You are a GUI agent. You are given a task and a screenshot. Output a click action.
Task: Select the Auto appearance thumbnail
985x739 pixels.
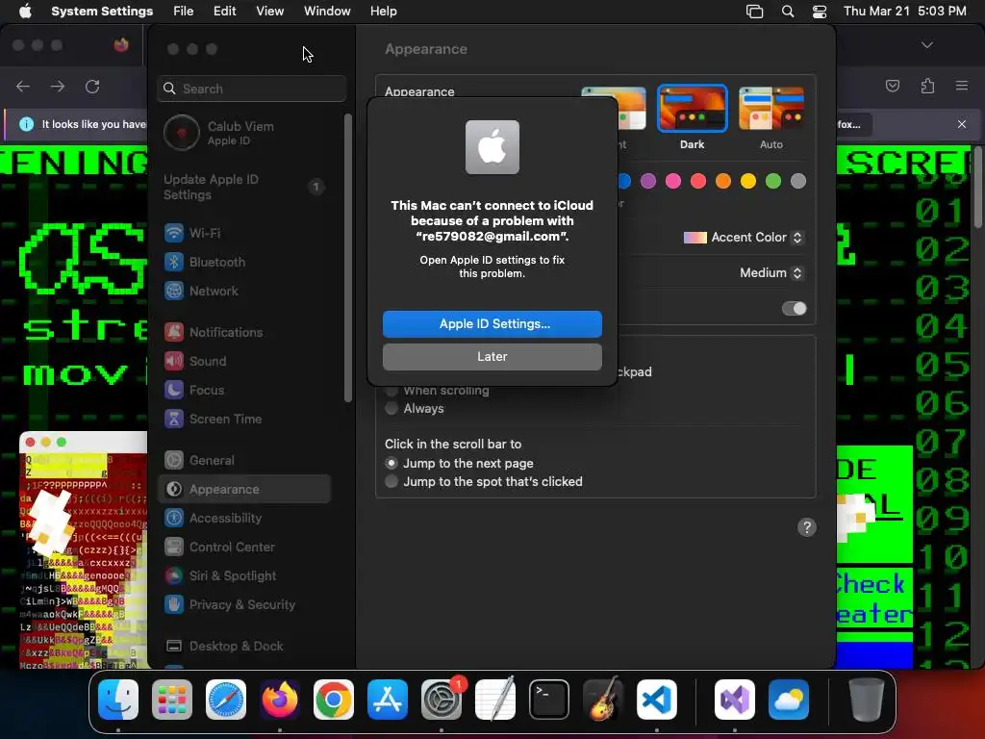pos(771,108)
